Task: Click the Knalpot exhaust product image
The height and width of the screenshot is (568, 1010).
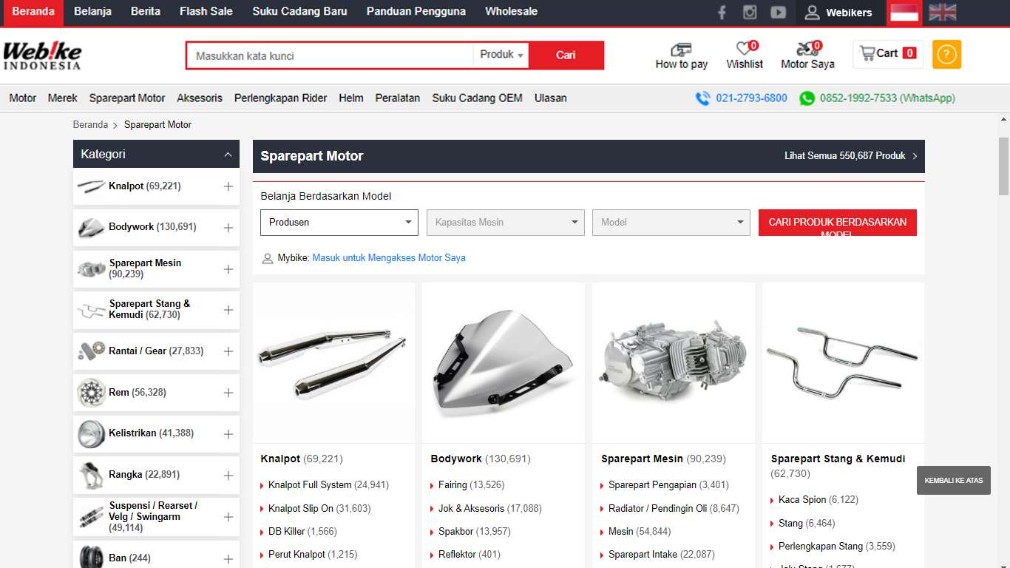Action: pos(333,363)
